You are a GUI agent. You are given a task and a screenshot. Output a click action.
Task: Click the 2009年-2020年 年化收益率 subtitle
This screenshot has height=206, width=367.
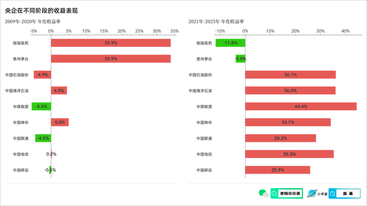pyautogui.click(x=33, y=21)
